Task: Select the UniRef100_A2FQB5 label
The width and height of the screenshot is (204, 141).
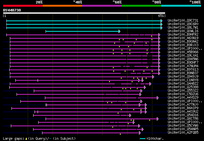Action: (x=183, y=133)
